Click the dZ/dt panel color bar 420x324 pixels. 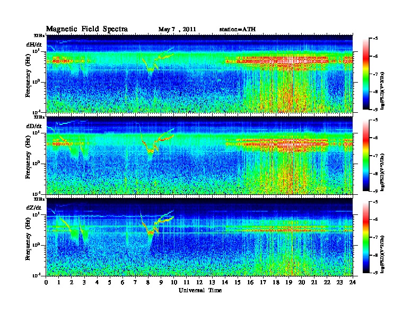coord(366,237)
